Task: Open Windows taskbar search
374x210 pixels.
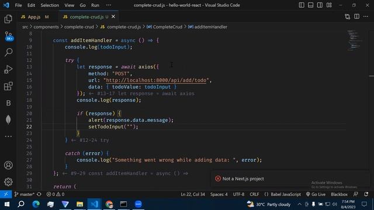Action: (x=21, y=204)
